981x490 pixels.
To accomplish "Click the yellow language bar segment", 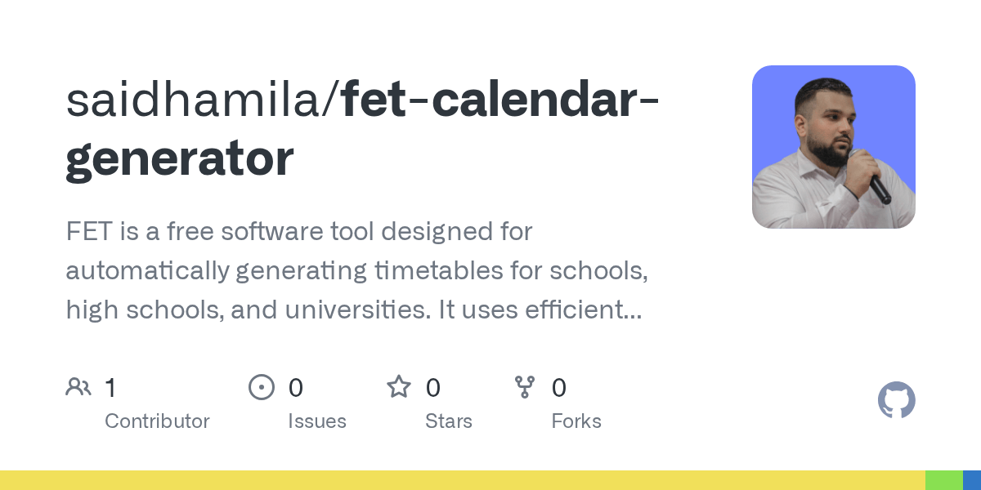I will click(462, 480).
